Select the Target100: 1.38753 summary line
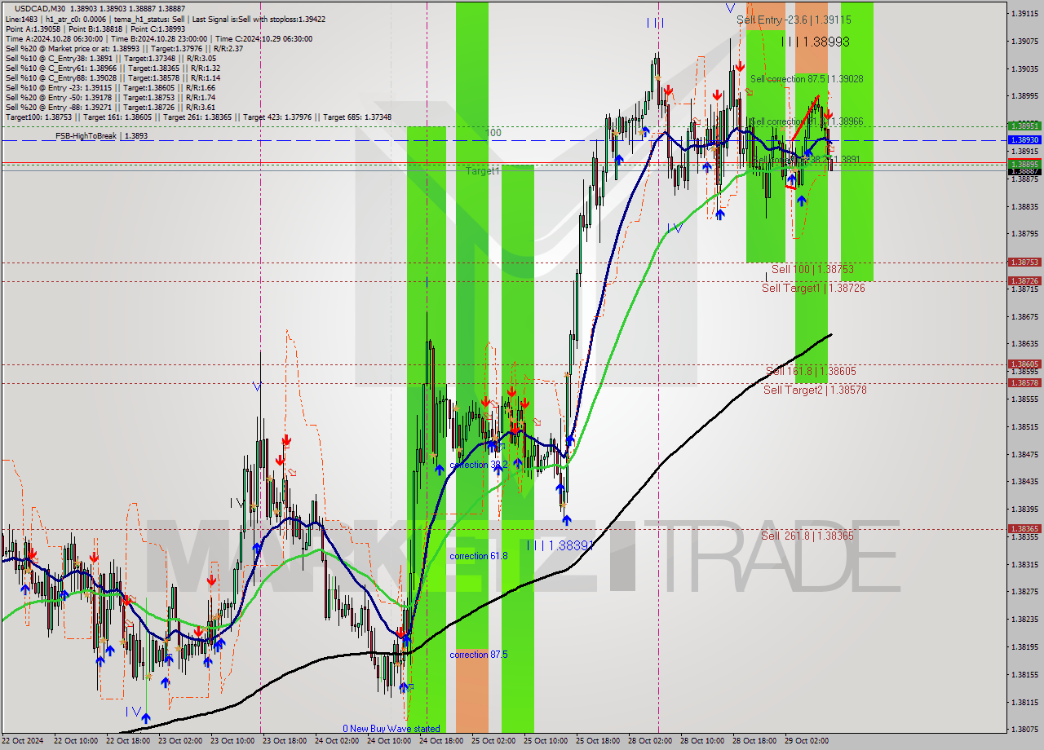 click(198, 117)
